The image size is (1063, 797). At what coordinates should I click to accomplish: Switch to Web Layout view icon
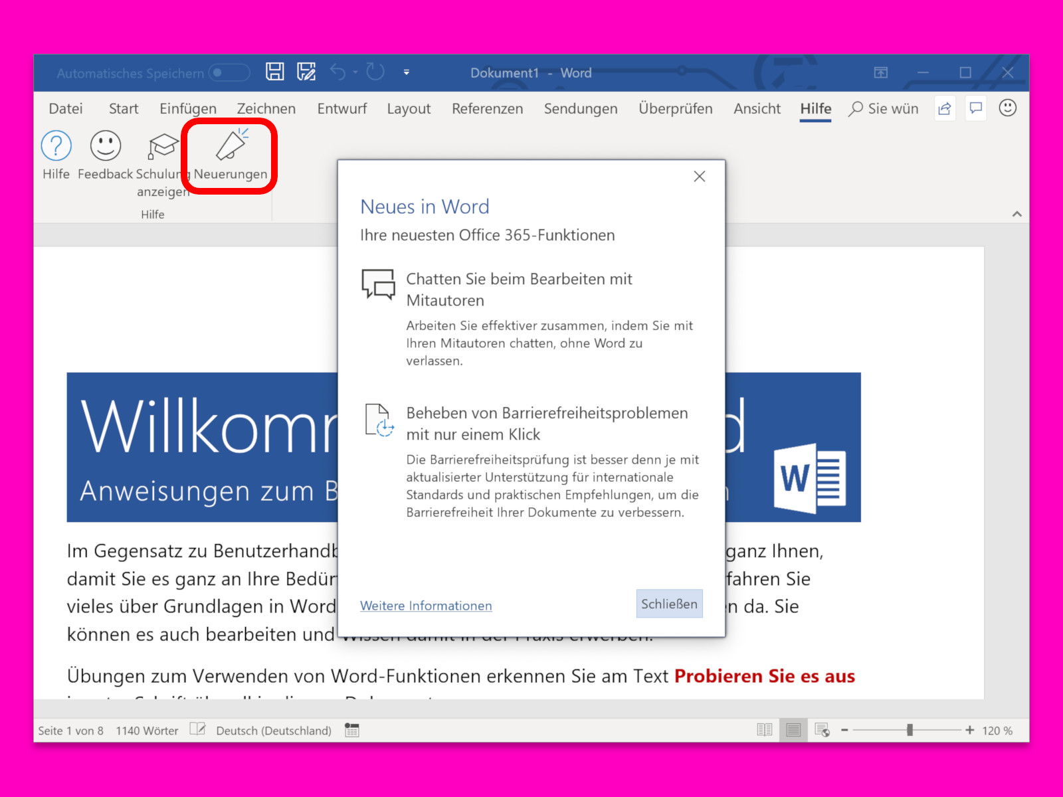tap(822, 730)
